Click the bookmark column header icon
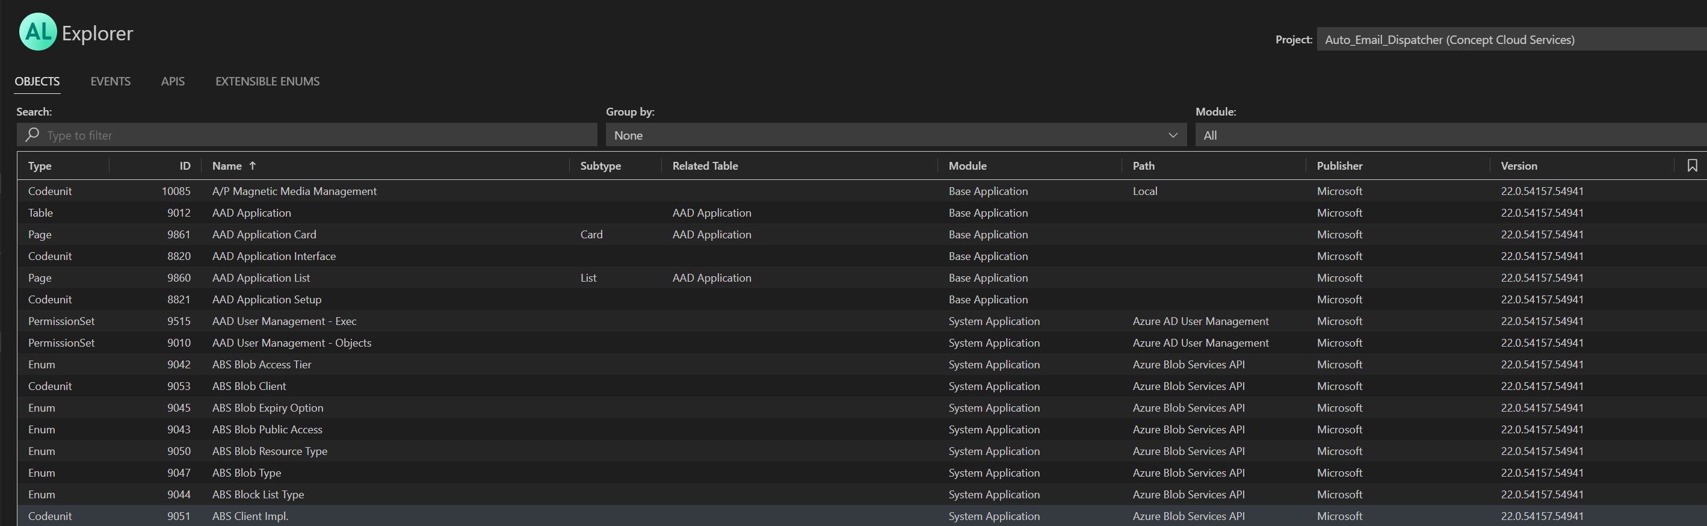This screenshot has height=526, width=1707. (x=1692, y=166)
